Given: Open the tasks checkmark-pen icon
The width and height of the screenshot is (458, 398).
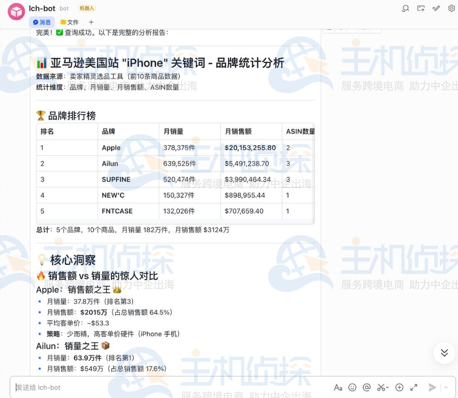Looking at the screenshot, I should click(436, 9).
